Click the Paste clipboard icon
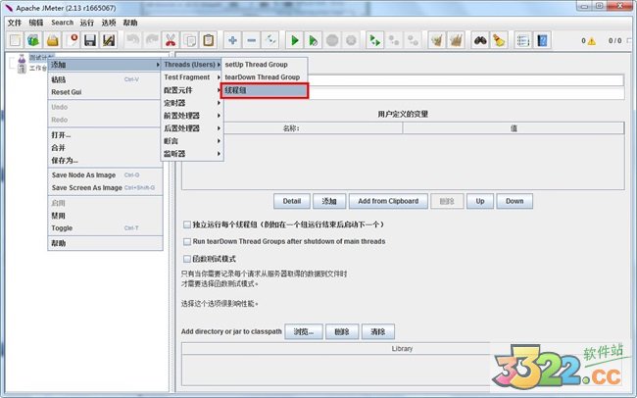 coord(209,40)
